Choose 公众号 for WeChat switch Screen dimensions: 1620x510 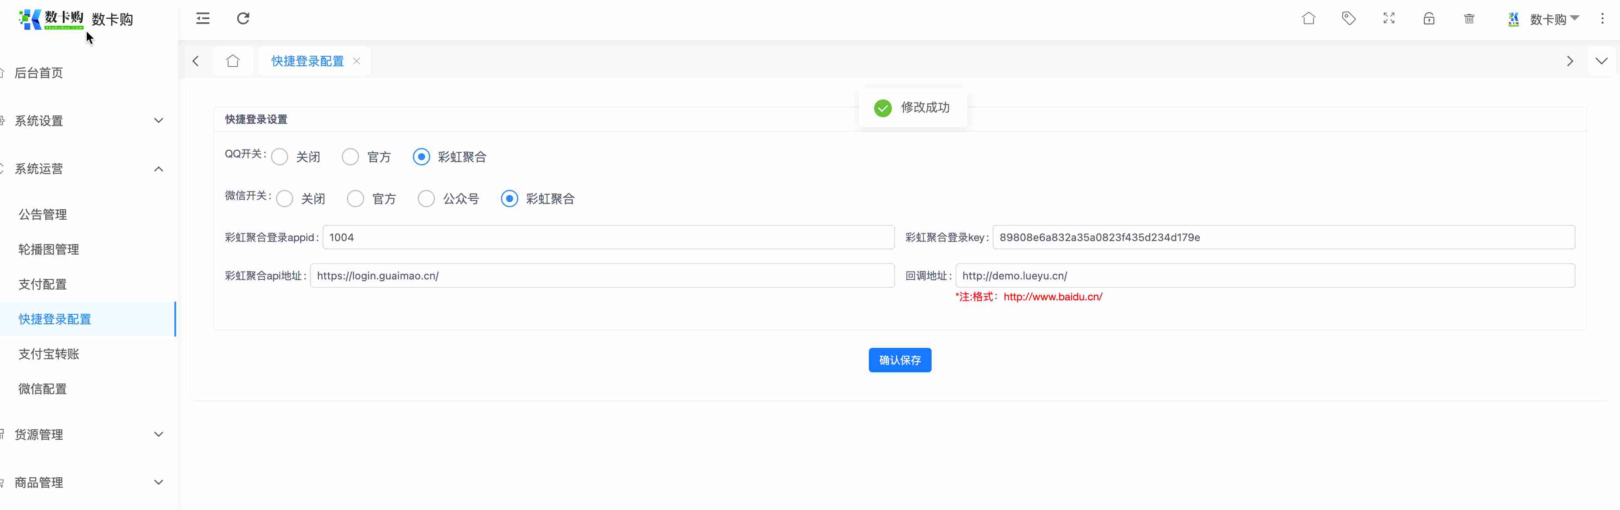(x=426, y=199)
